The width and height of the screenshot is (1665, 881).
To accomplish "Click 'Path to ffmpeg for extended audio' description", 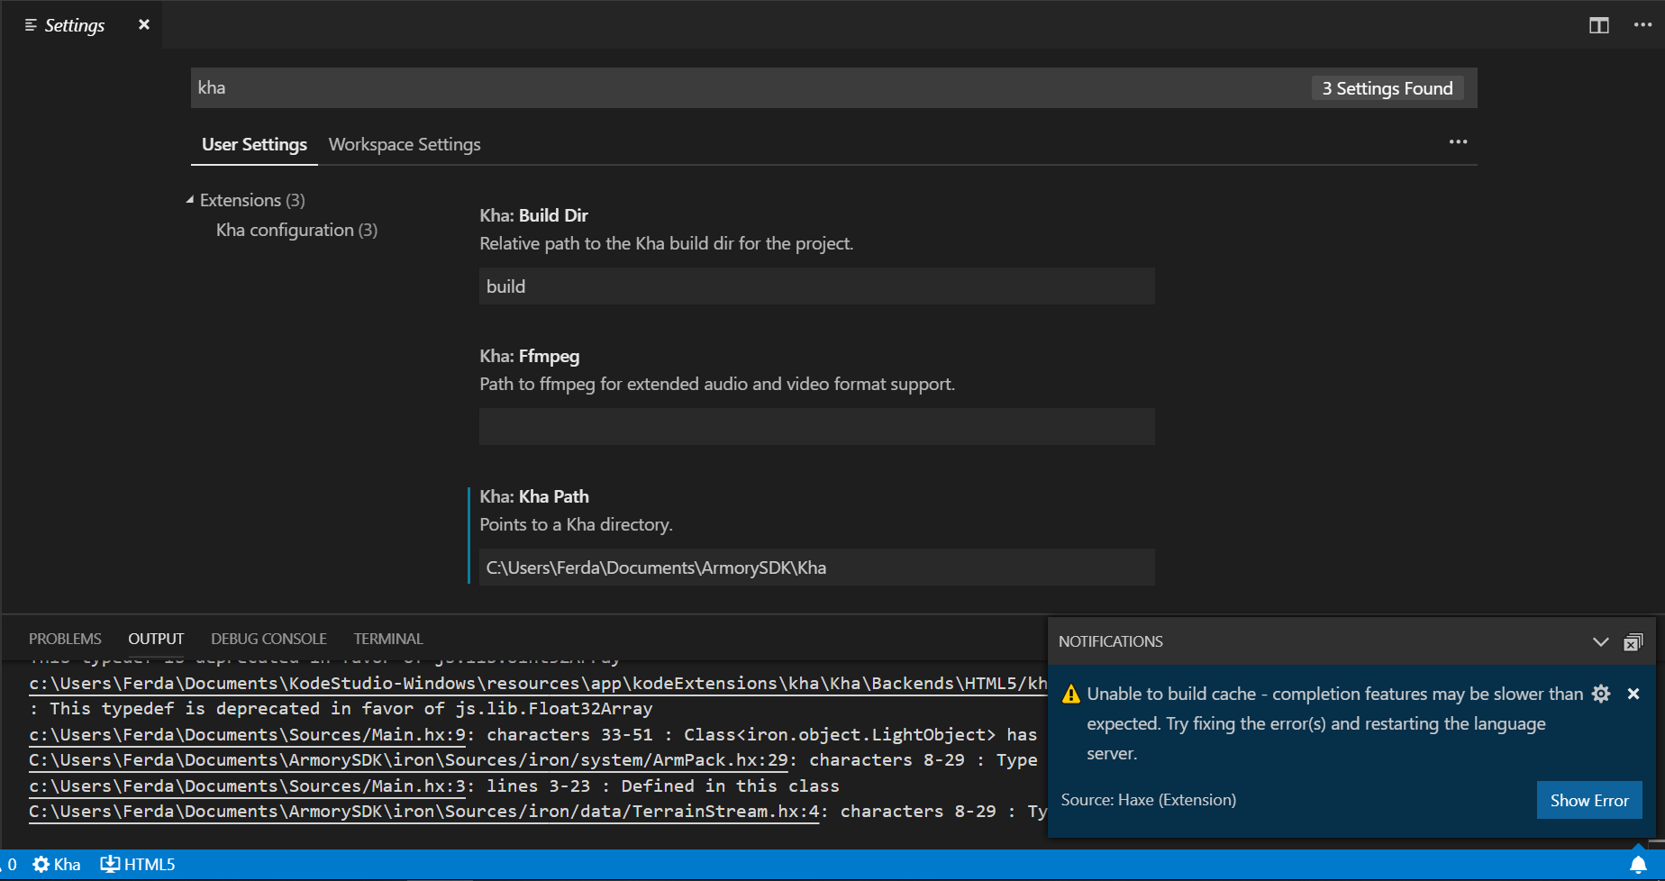I will click(x=717, y=384).
